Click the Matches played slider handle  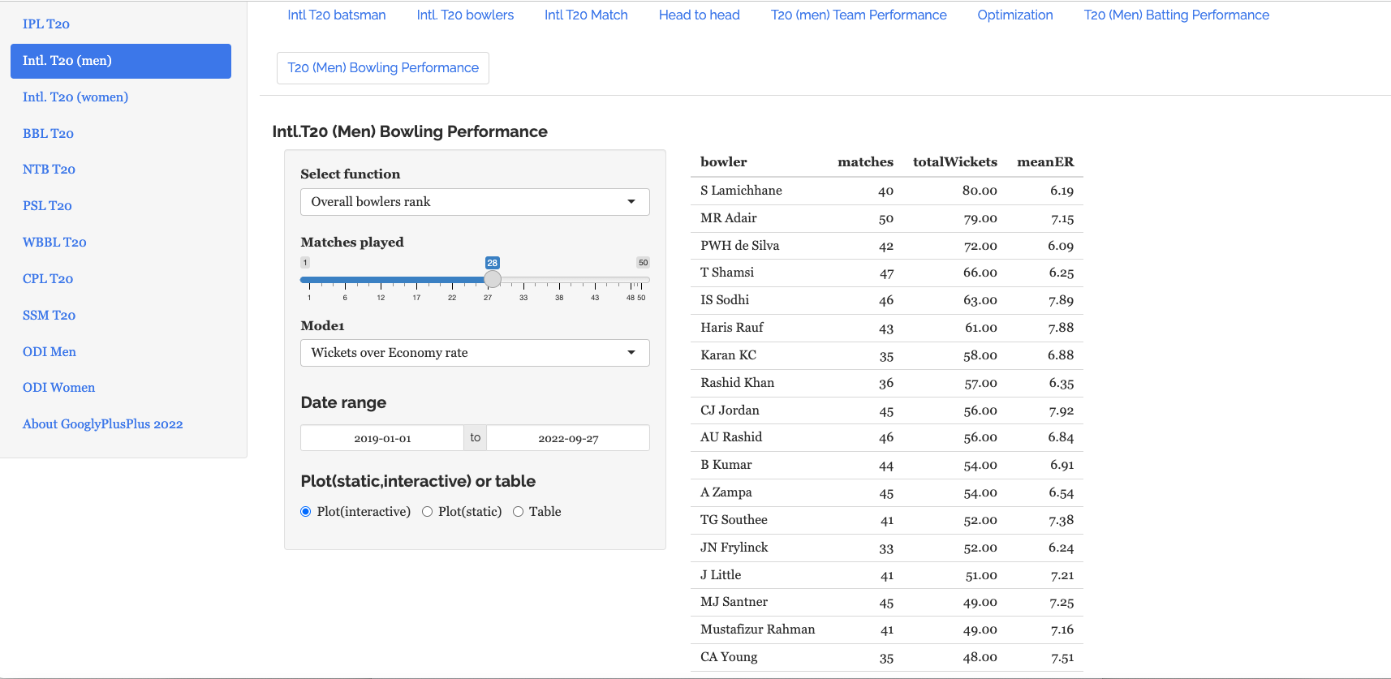493,280
